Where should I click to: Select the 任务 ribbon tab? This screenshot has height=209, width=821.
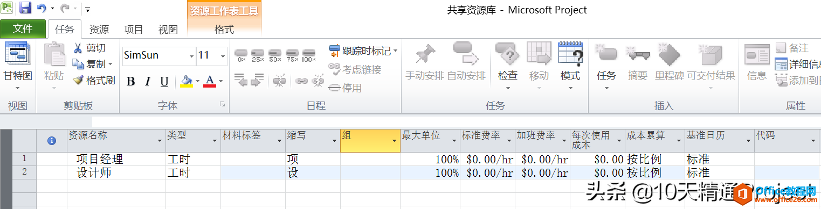[x=65, y=30]
